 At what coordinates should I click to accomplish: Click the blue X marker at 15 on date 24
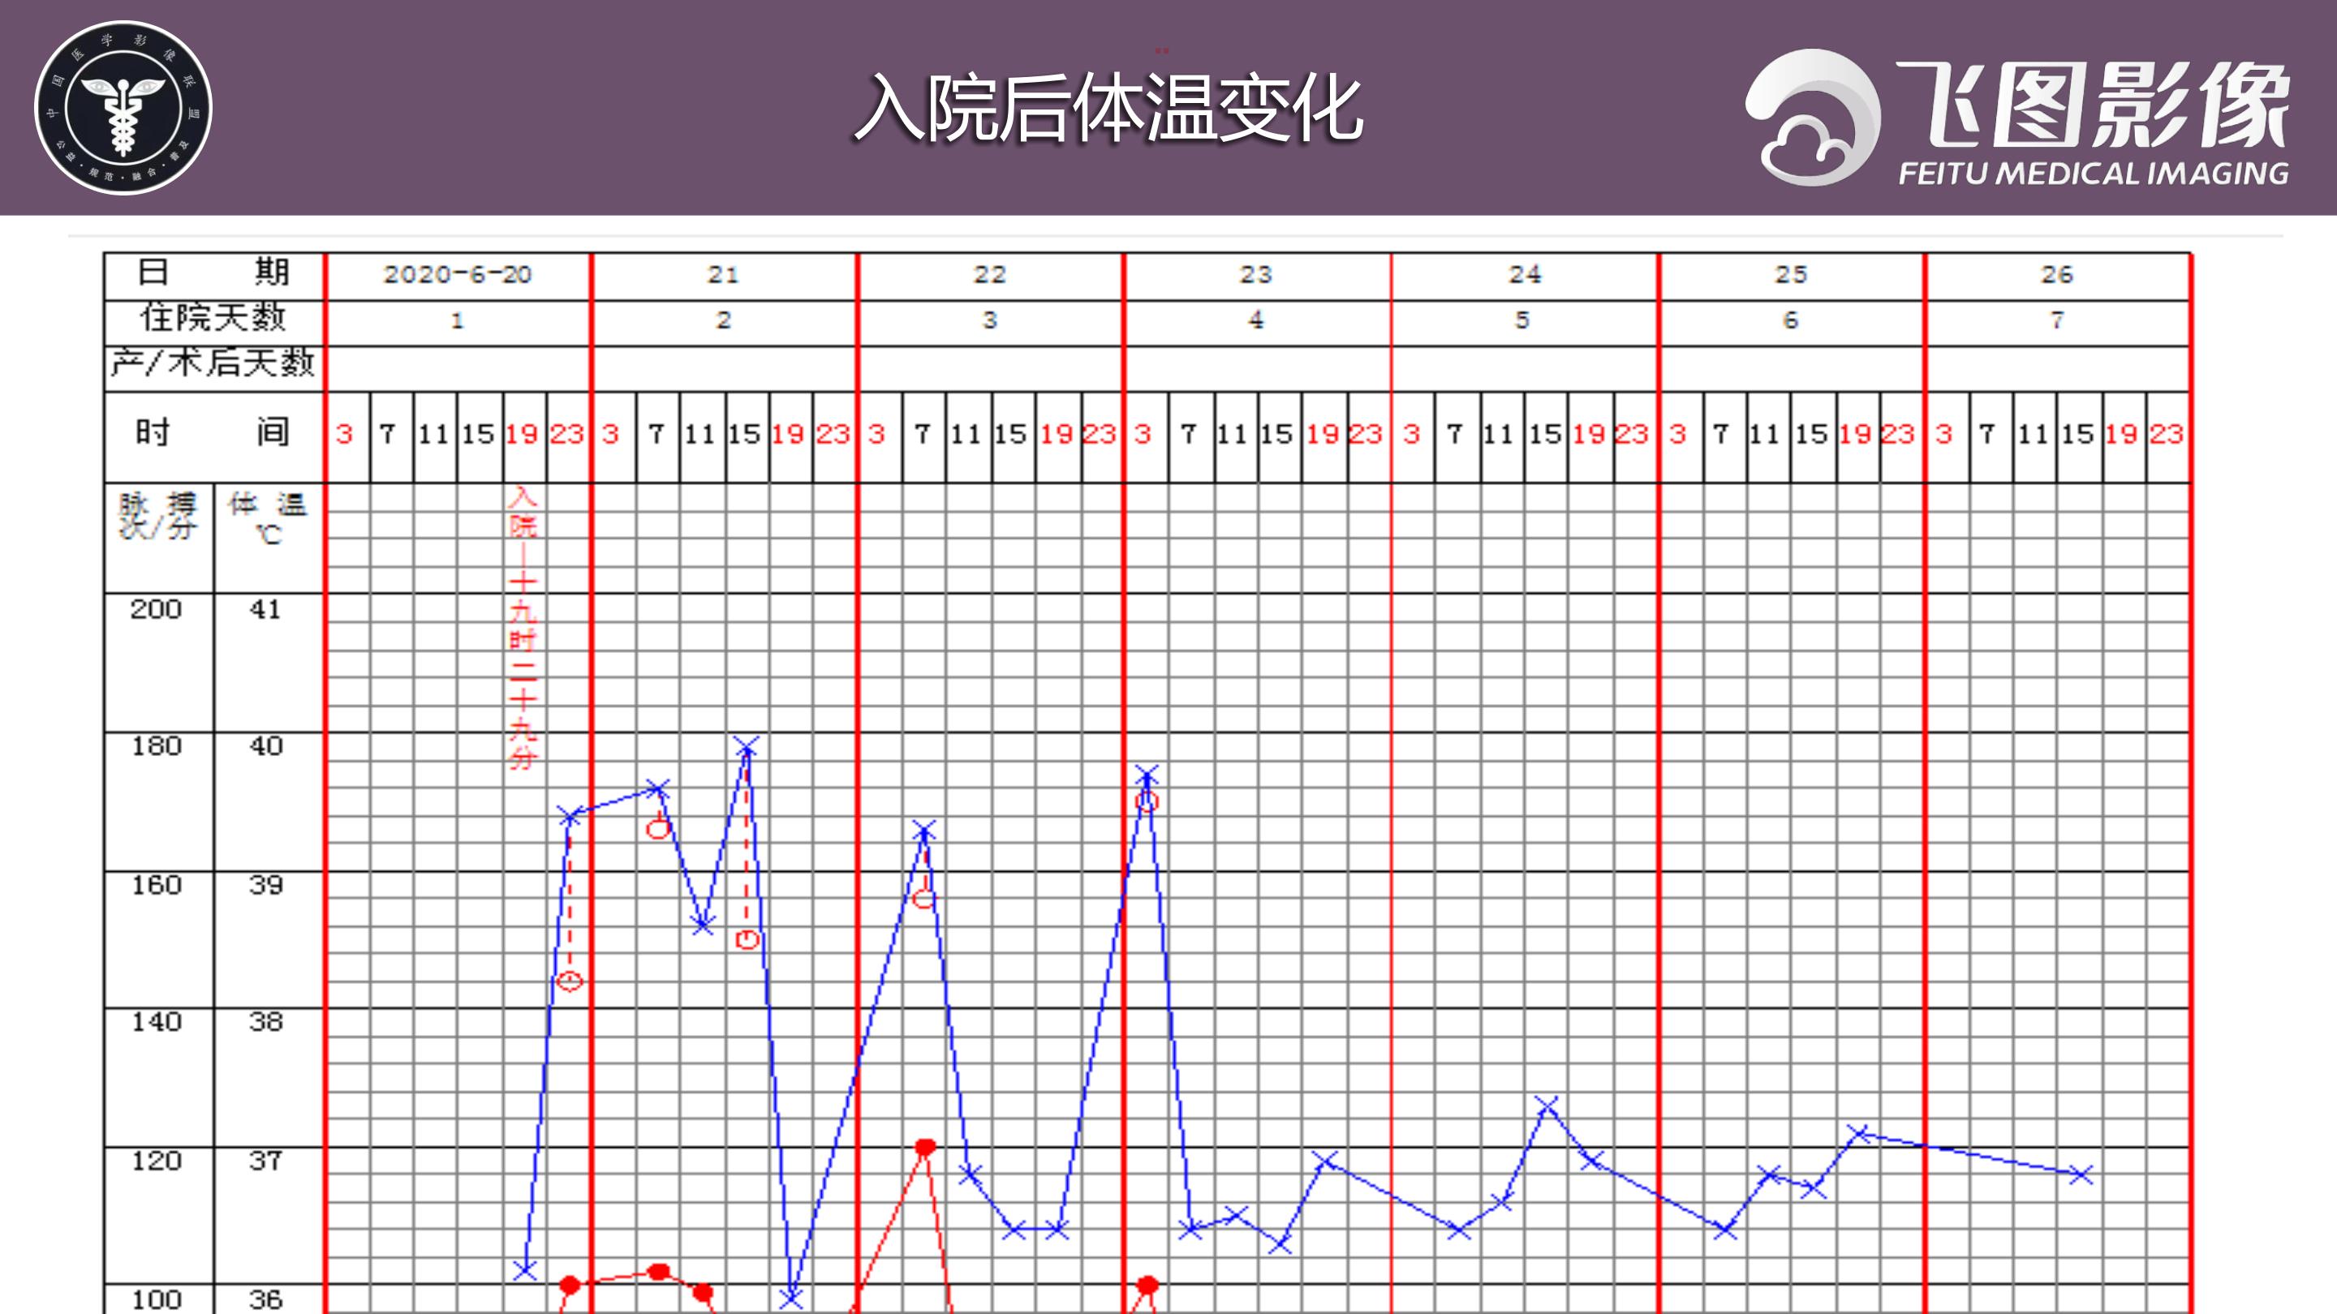pos(1547,1106)
